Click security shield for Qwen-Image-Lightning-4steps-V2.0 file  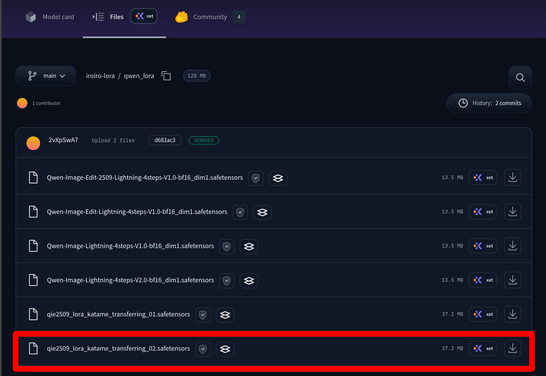click(x=226, y=281)
